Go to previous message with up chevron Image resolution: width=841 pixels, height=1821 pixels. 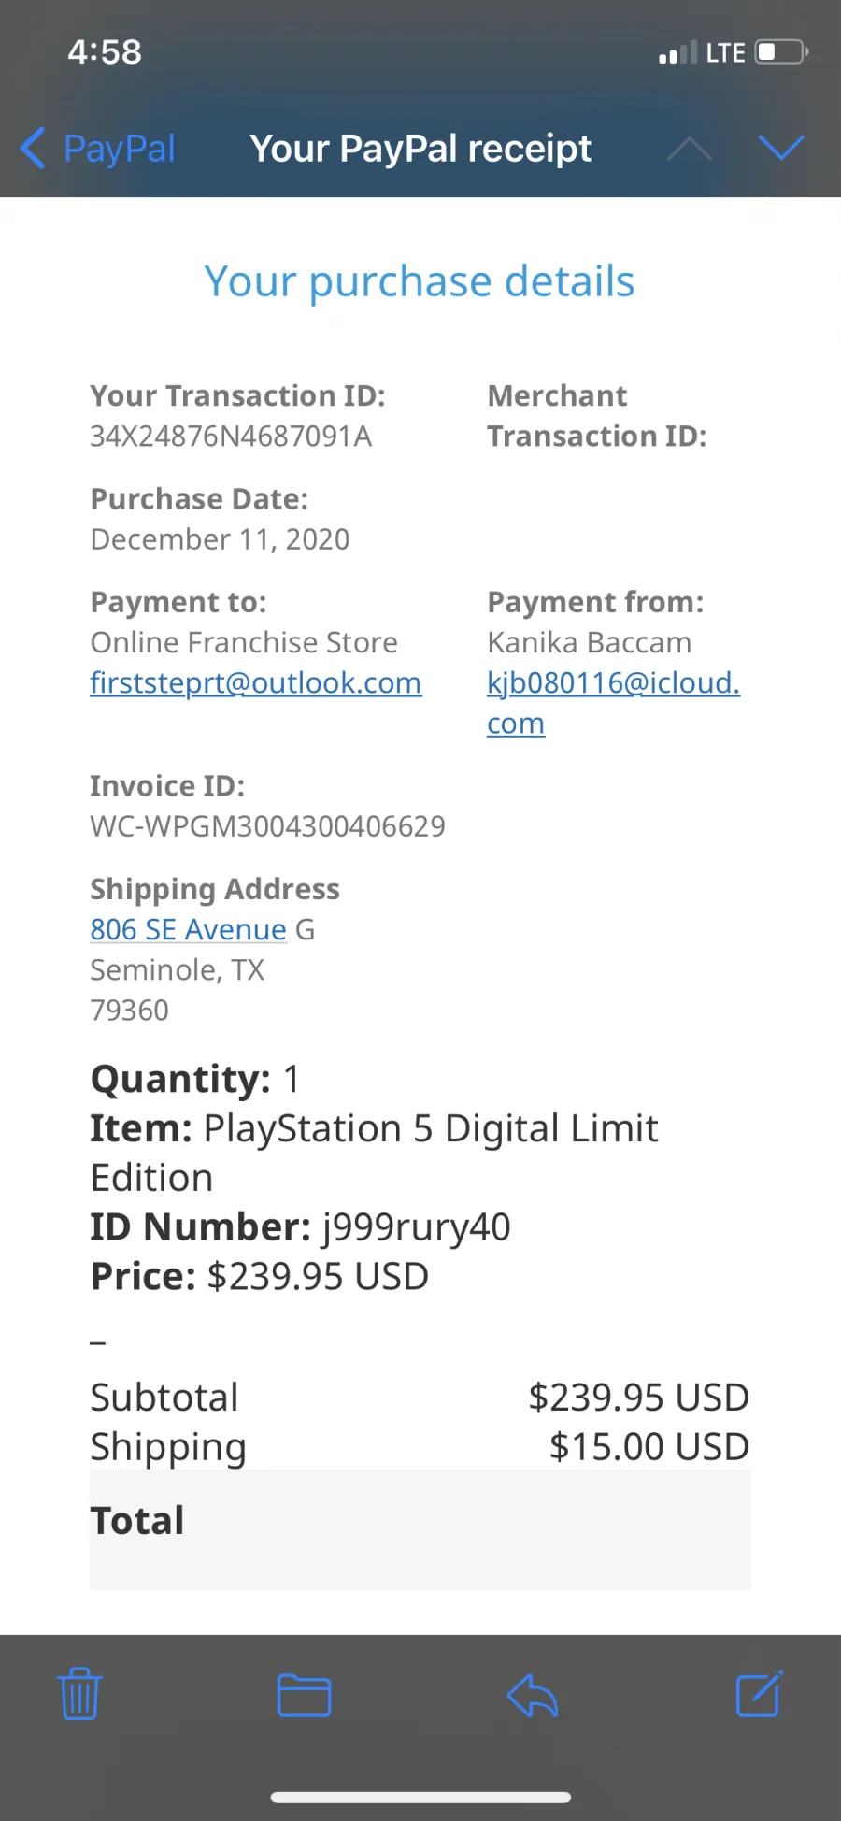(x=690, y=148)
